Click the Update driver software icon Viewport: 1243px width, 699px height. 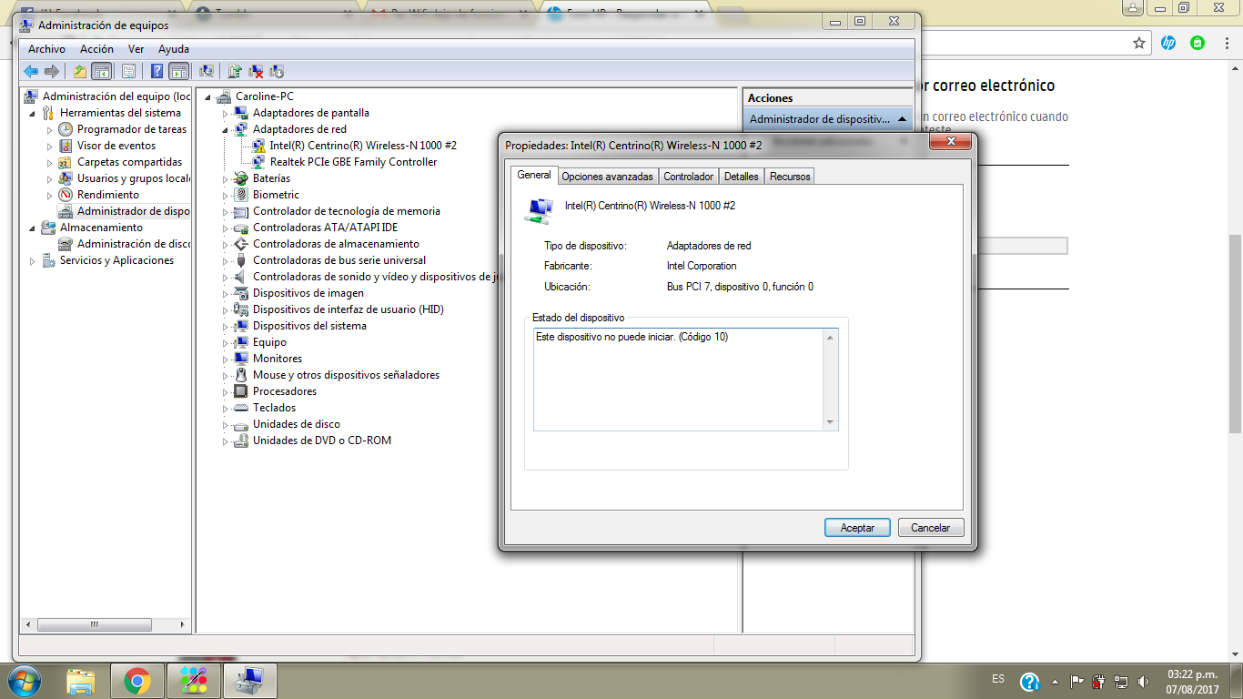click(x=235, y=71)
